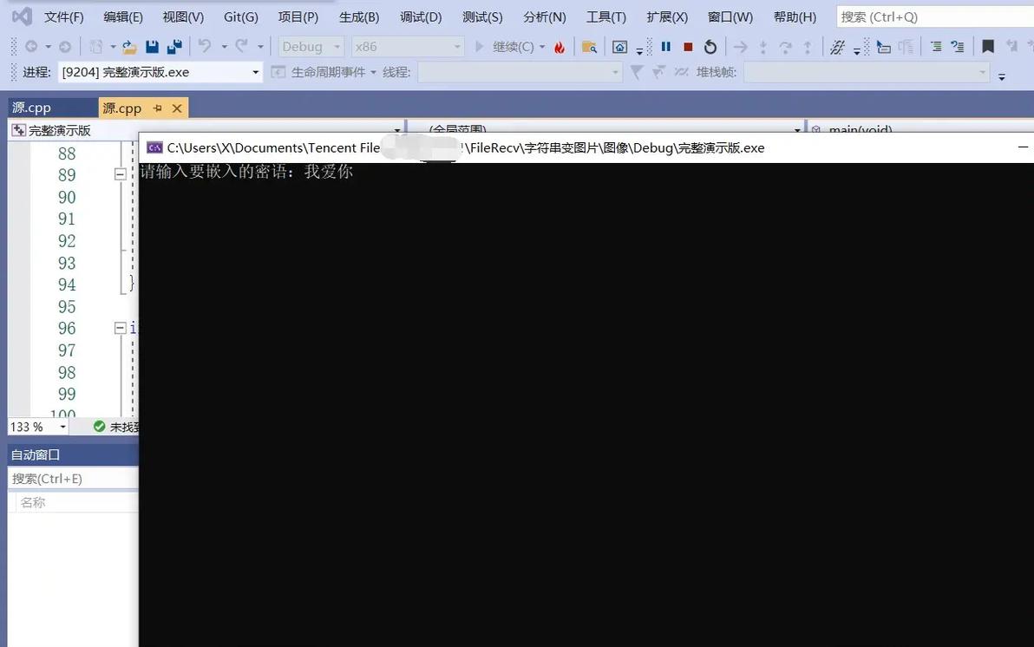
Task: Open the 项目(P) menu
Action: tap(298, 17)
